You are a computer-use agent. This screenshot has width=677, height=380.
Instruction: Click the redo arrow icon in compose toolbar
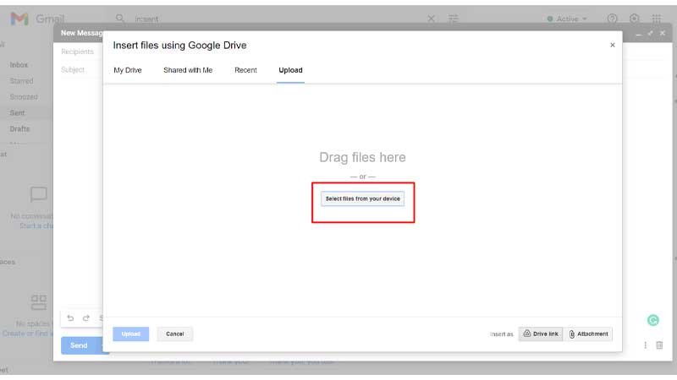(86, 318)
